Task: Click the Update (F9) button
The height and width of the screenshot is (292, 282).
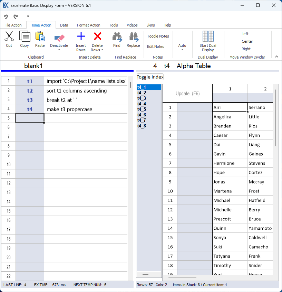Action: coord(187,93)
